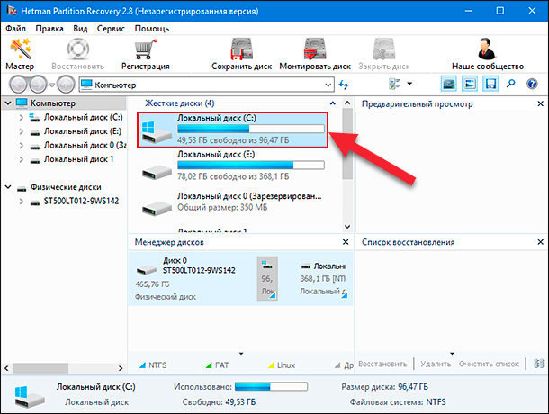The width and height of the screenshot is (549, 414).
Task: Select Локальный диск 0 (Зарезервирован) entry
Action: (232, 202)
